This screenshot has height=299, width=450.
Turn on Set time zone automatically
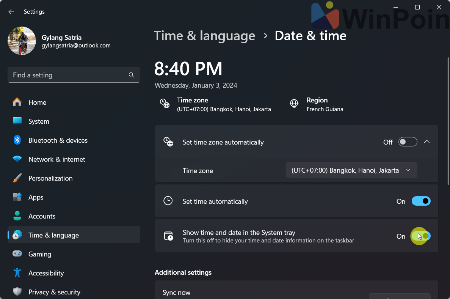tap(408, 142)
